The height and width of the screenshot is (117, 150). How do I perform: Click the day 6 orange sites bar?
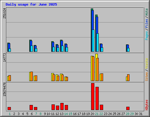coord(32,76)
